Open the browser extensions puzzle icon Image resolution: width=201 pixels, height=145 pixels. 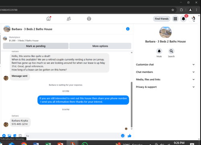pos(181,10)
